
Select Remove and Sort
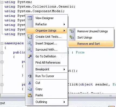click(x=91, y=44)
